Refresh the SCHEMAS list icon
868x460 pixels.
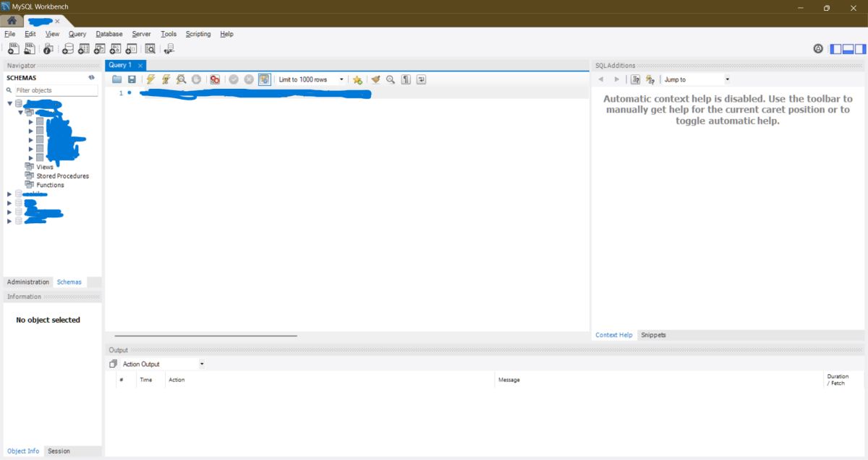pos(92,77)
